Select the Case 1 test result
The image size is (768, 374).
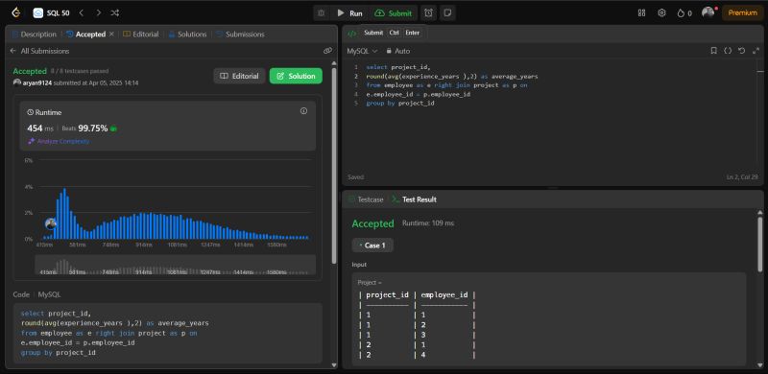[x=372, y=245]
